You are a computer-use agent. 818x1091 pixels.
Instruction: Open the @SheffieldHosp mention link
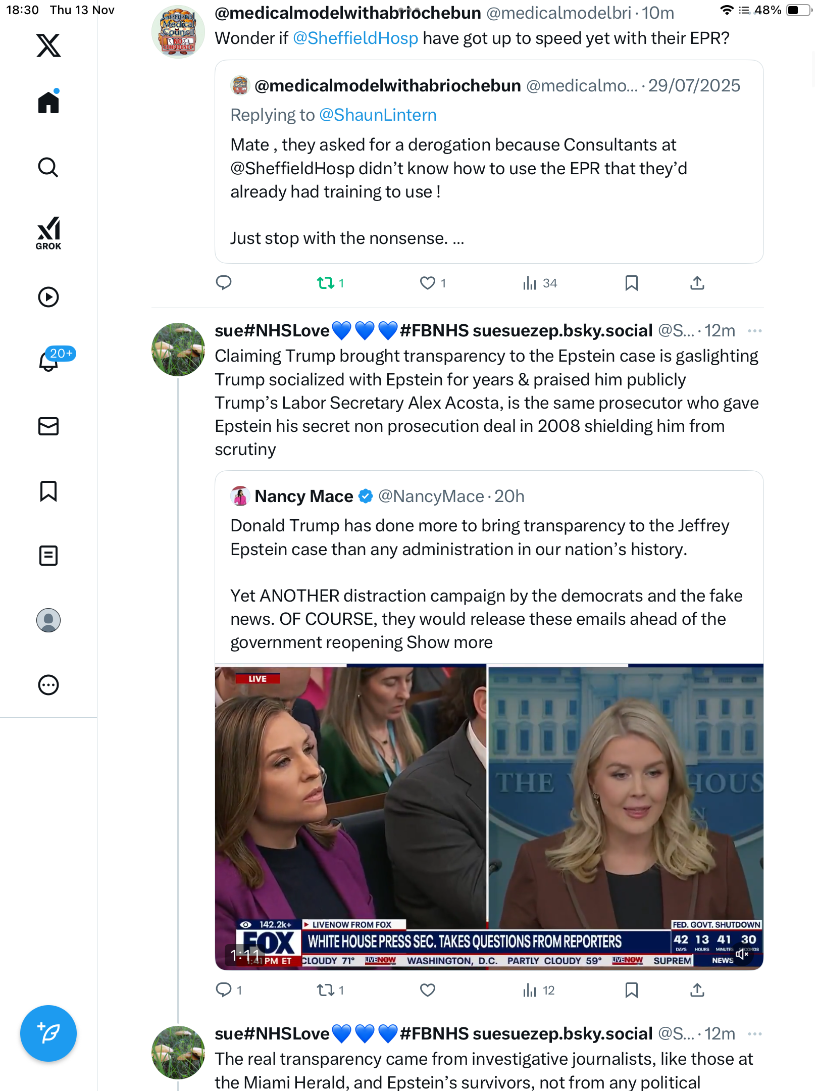coord(355,38)
